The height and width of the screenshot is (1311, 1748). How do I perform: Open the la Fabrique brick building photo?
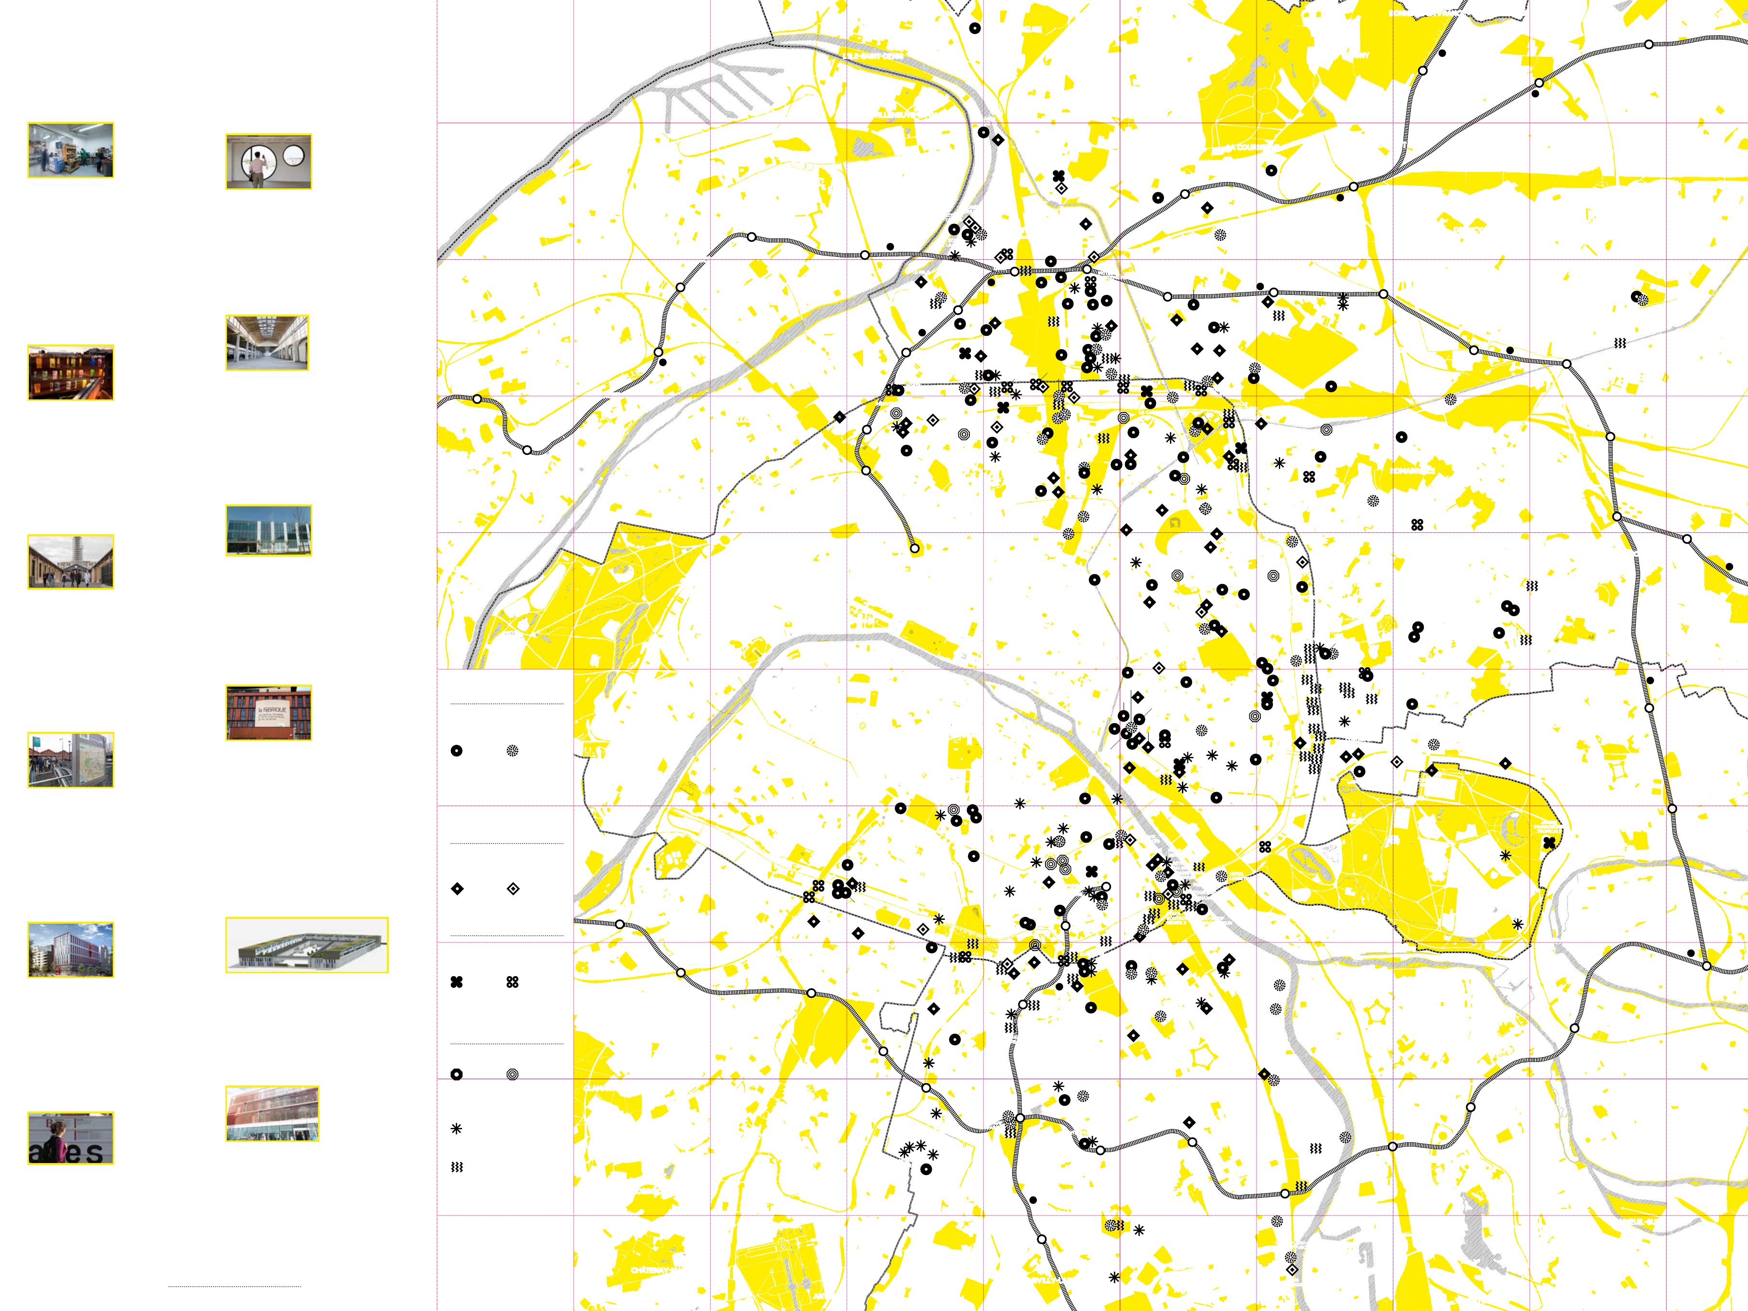269,713
